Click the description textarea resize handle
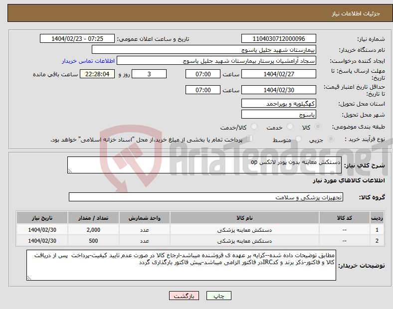 click(x=70, y=171)
